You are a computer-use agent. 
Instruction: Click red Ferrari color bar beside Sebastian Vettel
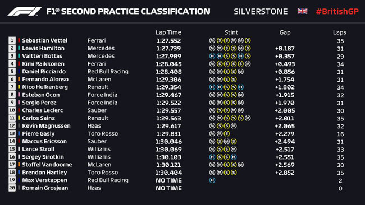(x=19, y=40)
